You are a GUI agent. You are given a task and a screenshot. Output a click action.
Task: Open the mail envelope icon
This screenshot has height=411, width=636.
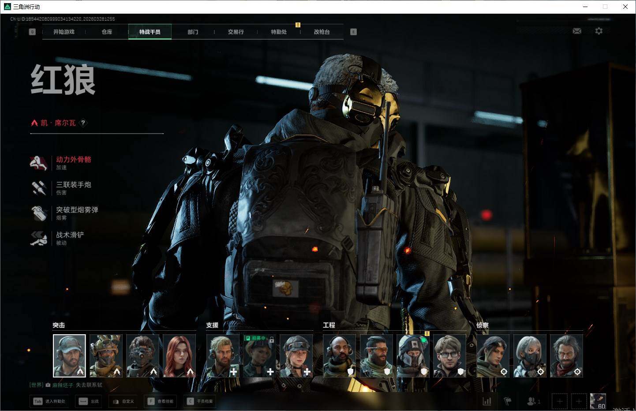click(x=577, y=31)
